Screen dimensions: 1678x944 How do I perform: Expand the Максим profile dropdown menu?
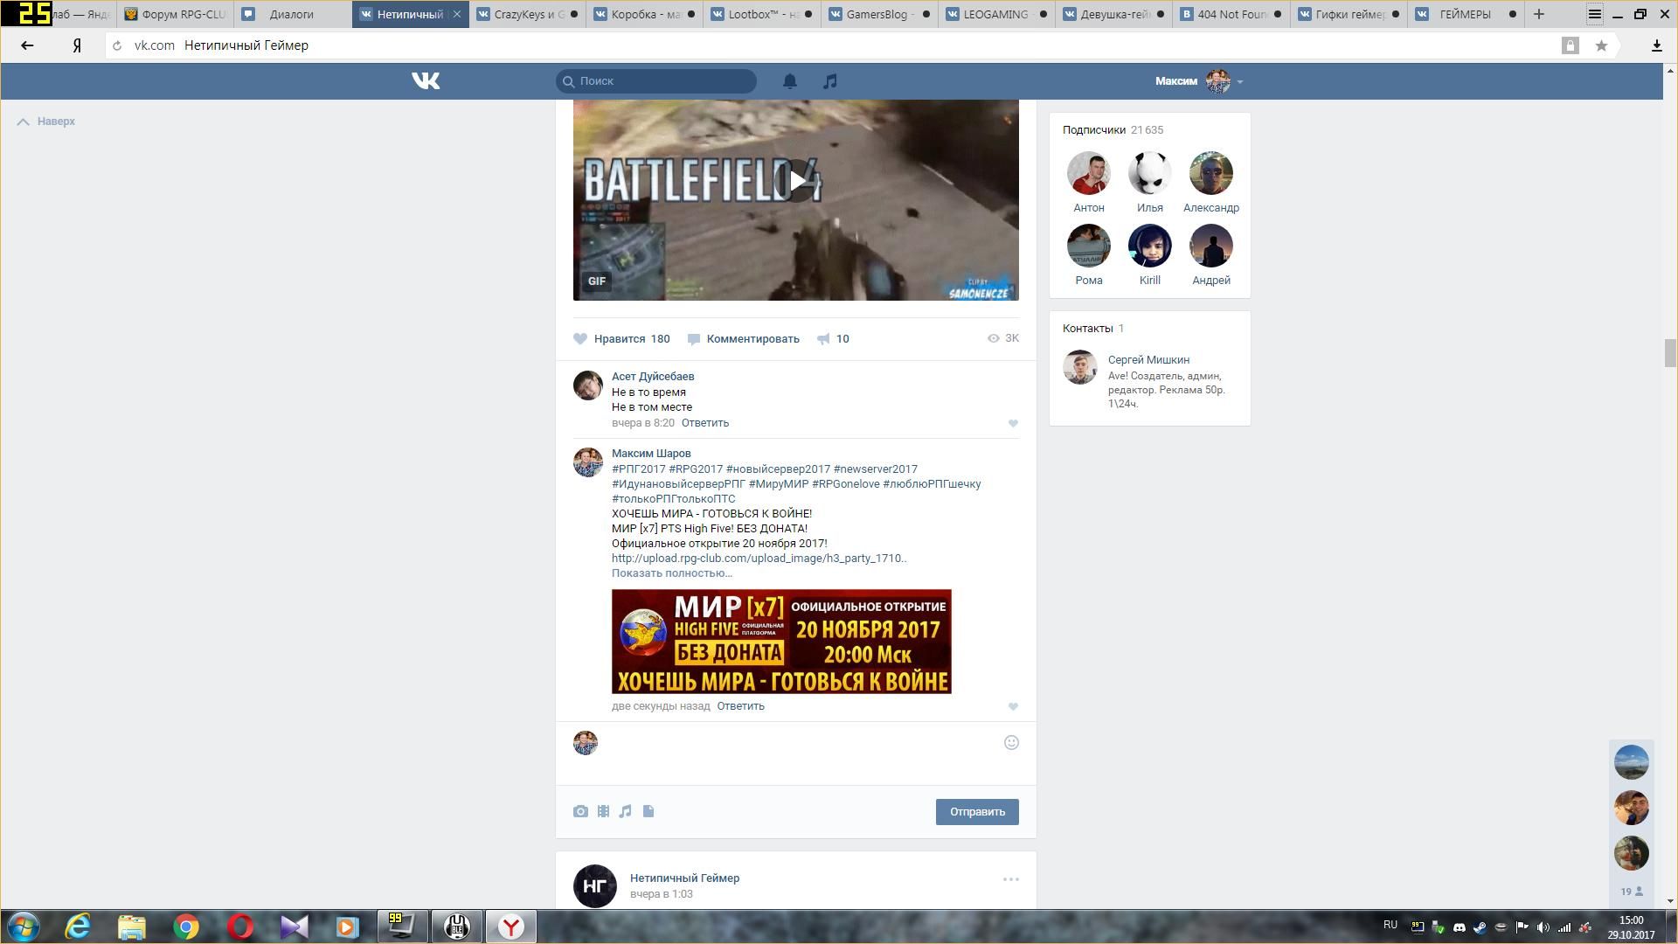(1239, 81)
